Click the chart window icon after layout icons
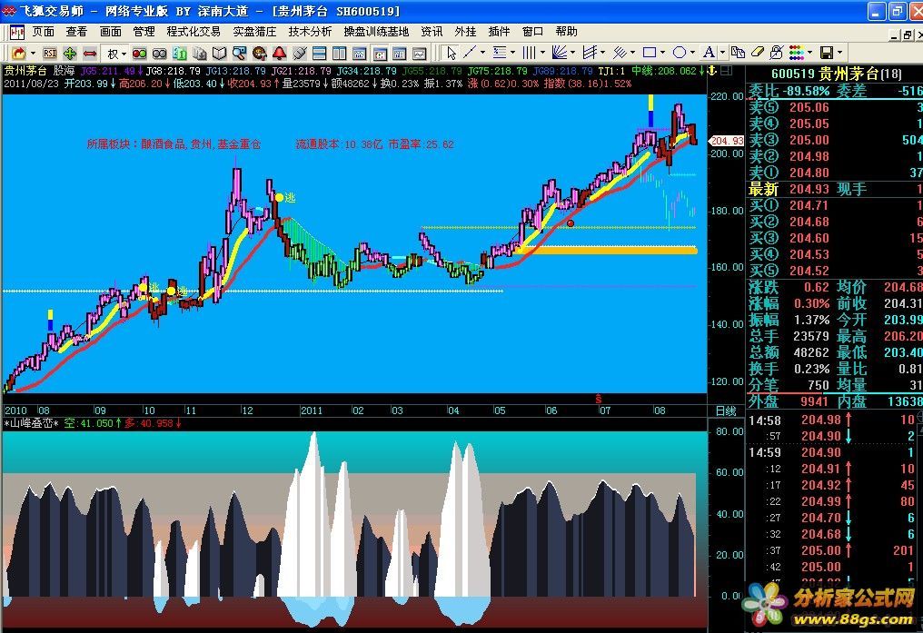 point(359,53)
